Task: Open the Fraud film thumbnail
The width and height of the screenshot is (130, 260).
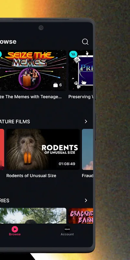Action: tap(87, 149)
